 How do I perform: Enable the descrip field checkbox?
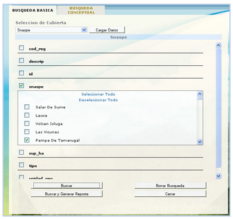[x=22, y=61]
